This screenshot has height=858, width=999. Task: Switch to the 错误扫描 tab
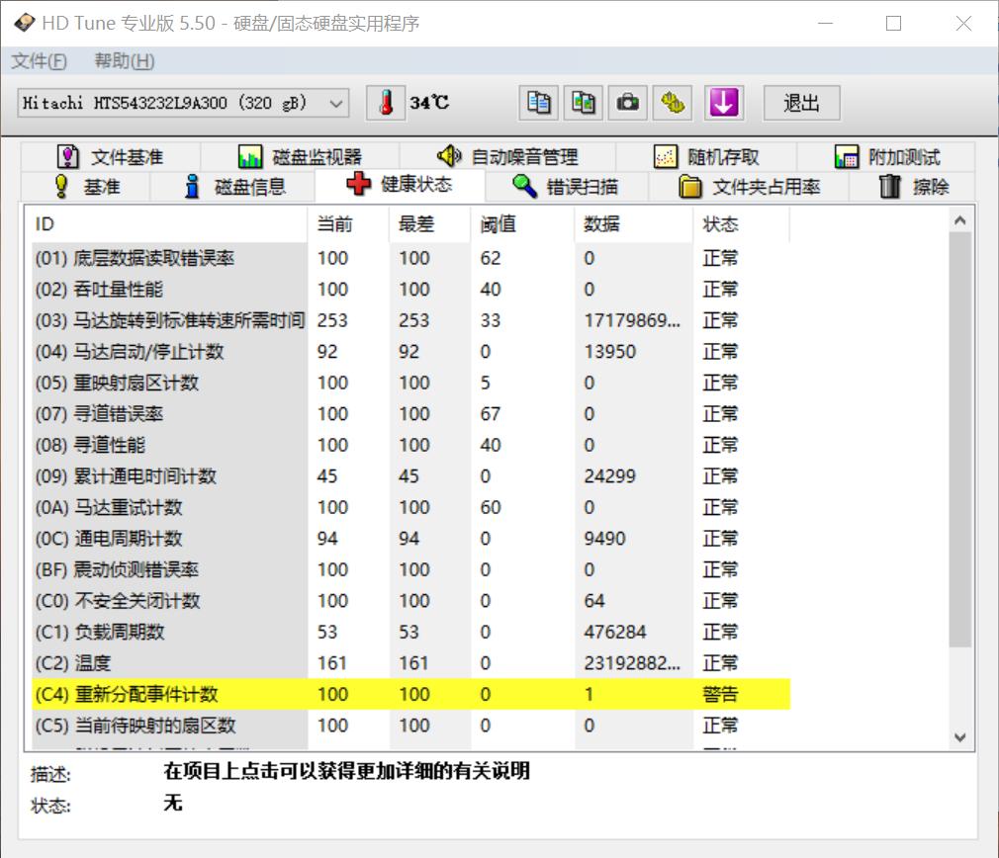click(x=566, y=187)
